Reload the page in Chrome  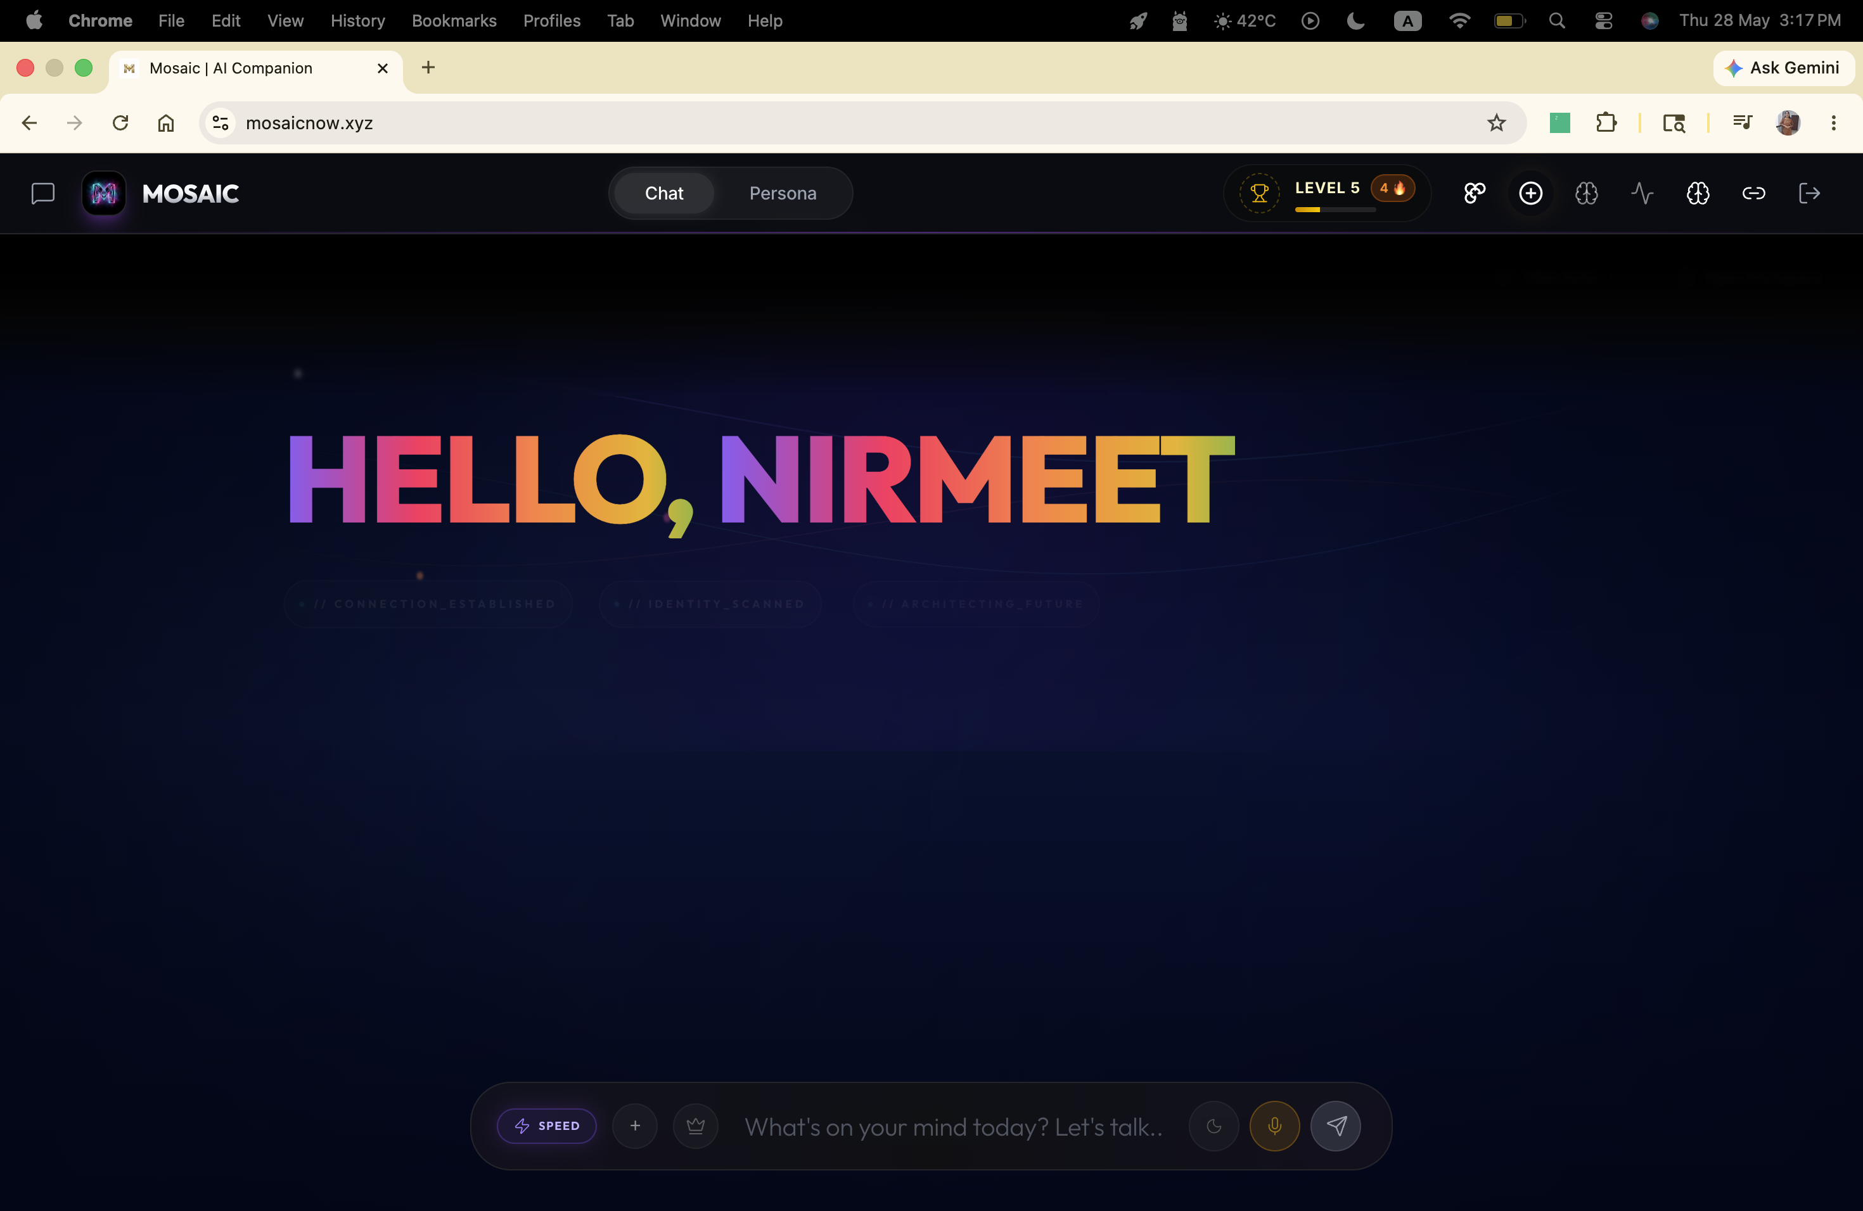[120, 123]
